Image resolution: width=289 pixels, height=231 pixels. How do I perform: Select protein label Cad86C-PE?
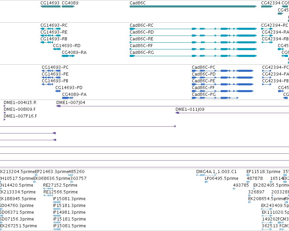[x=203, y=81]
